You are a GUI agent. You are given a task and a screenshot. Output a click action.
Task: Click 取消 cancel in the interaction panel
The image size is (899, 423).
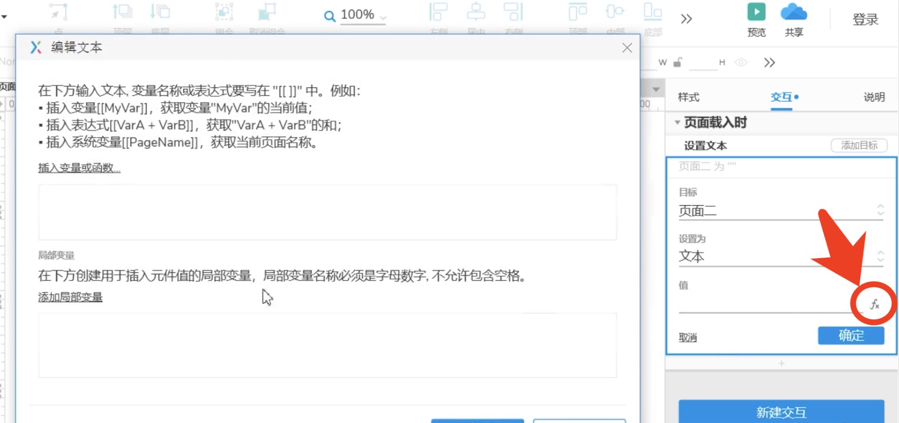click(x=688, y=338)
